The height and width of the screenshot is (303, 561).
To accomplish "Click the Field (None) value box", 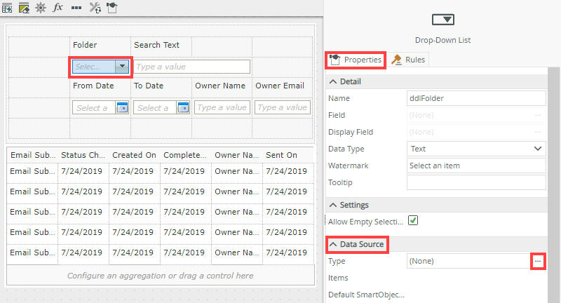I will 476,115.
